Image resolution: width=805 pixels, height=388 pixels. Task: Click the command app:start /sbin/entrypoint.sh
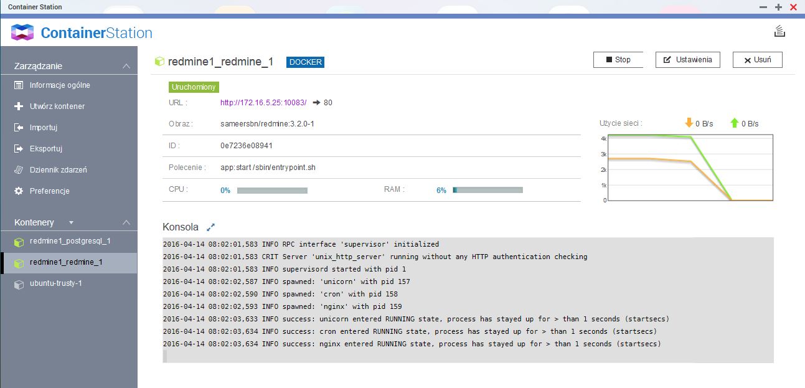(268, 168)
